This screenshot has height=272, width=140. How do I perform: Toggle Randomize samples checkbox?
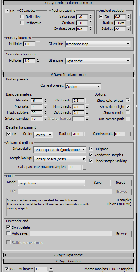pos(91,155)
